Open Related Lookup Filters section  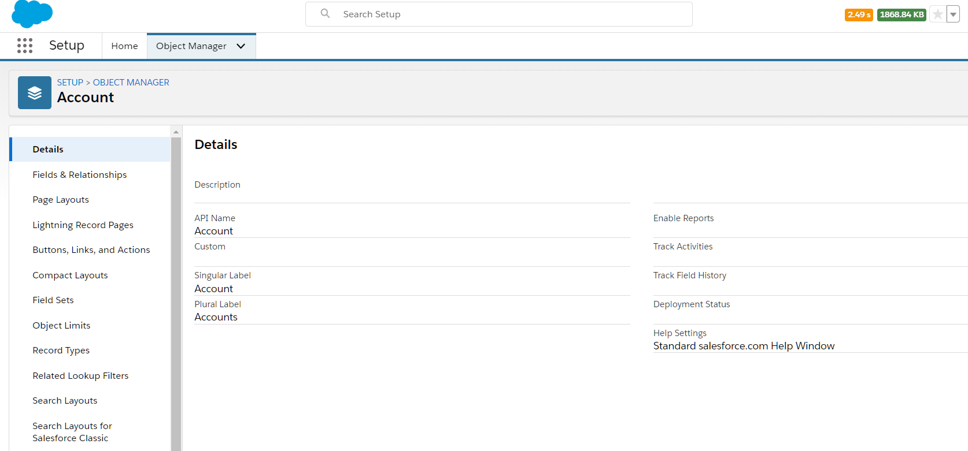pyautogui.click(x=80, y=376)
